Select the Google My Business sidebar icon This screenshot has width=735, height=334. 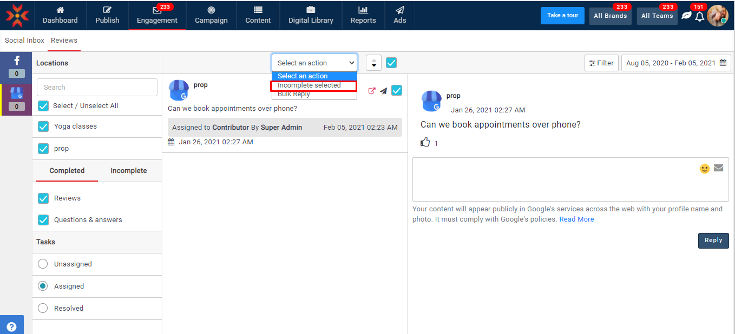(16, 93)
